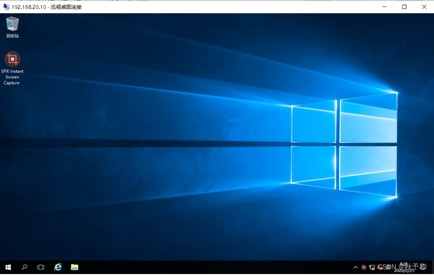Viewport: 434px width, 275px height.
Task: Select the Recycle Bin desktop icon
Action: (x=13, y=27)
